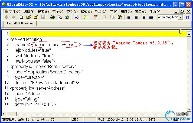Click the <serverDefinition line
This screenshot has width=193, height=123.
(26, 39)
